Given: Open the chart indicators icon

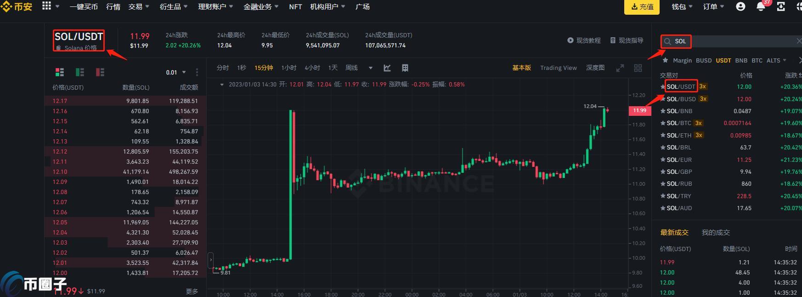Looking at the screenshot, I should [387, 68].
